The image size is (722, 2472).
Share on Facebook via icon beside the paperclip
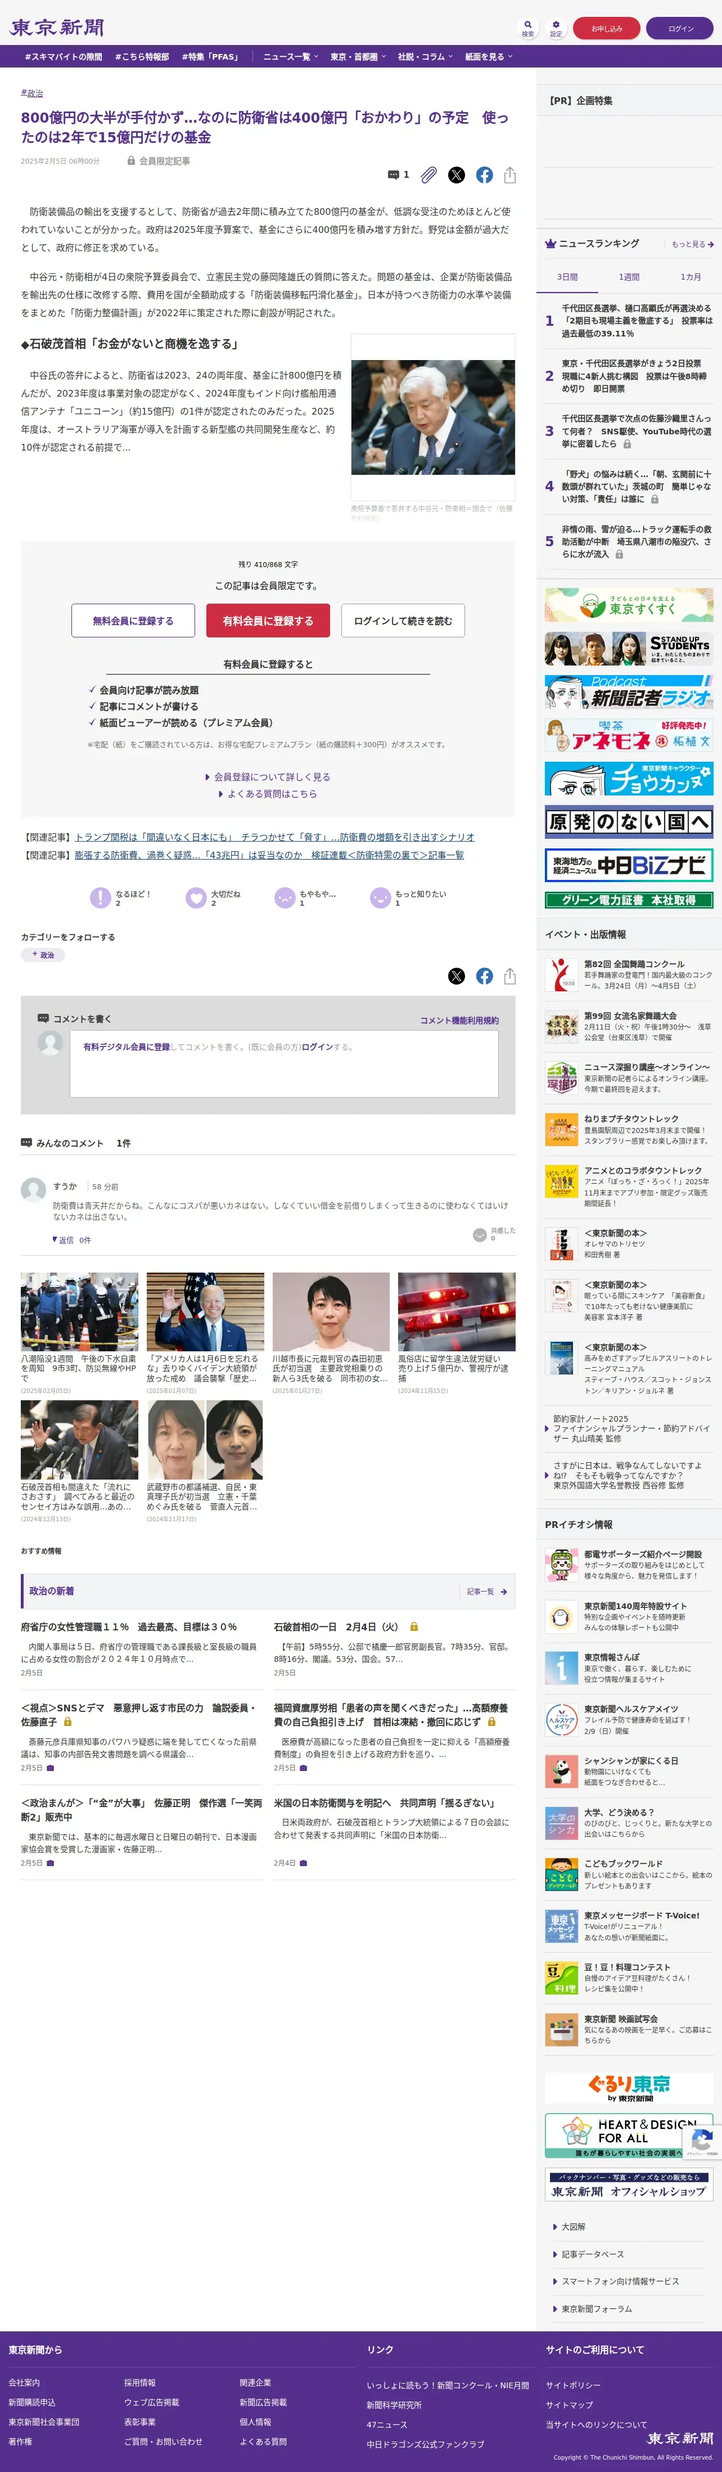click(484, 174)
